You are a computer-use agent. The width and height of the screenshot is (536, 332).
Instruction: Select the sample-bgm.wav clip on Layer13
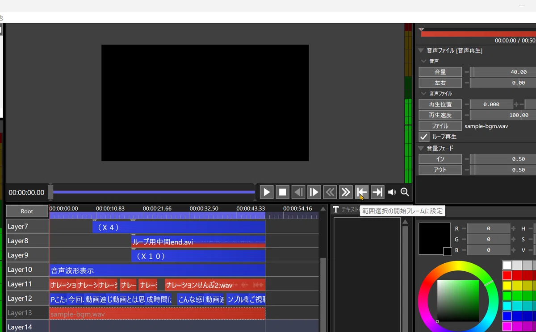point(157,313)
